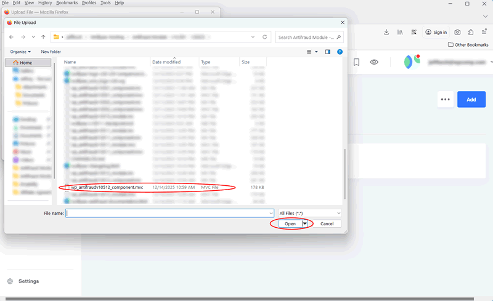
Task: Open Firefox library icon
Action: click(400, 32)
